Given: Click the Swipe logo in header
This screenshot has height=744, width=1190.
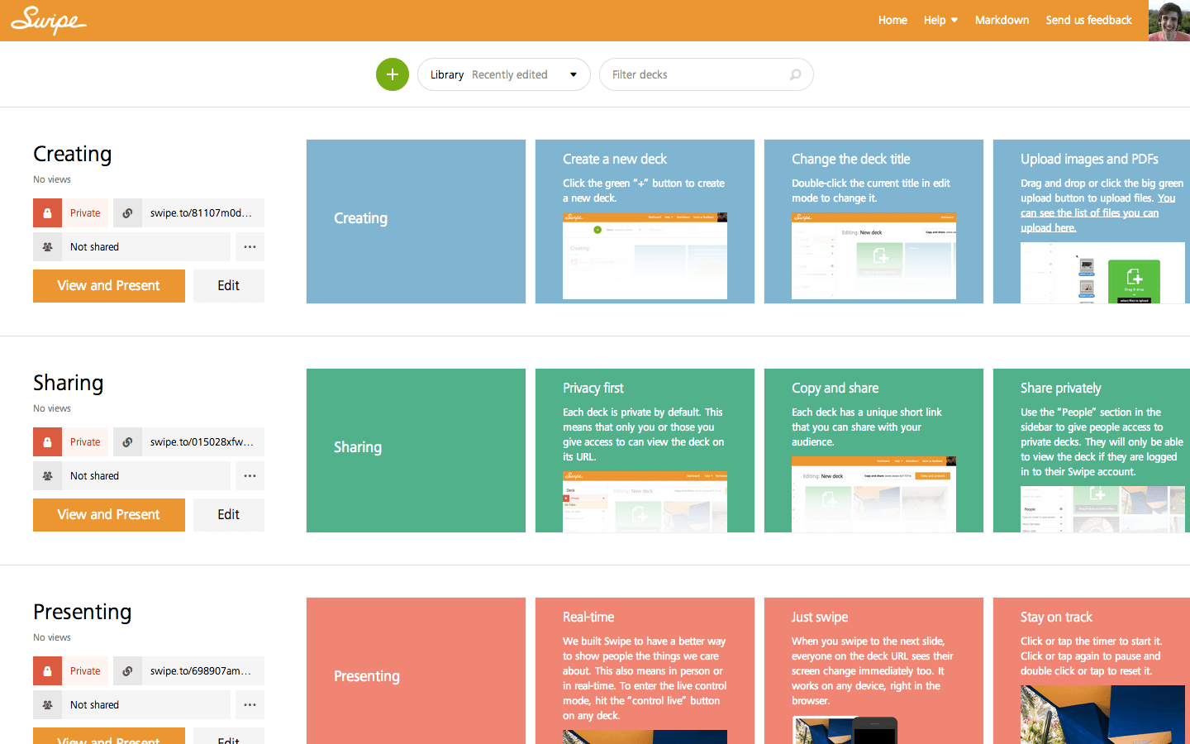Looking at the screenshot, I should pyautogui.click(x=49, y=21).
